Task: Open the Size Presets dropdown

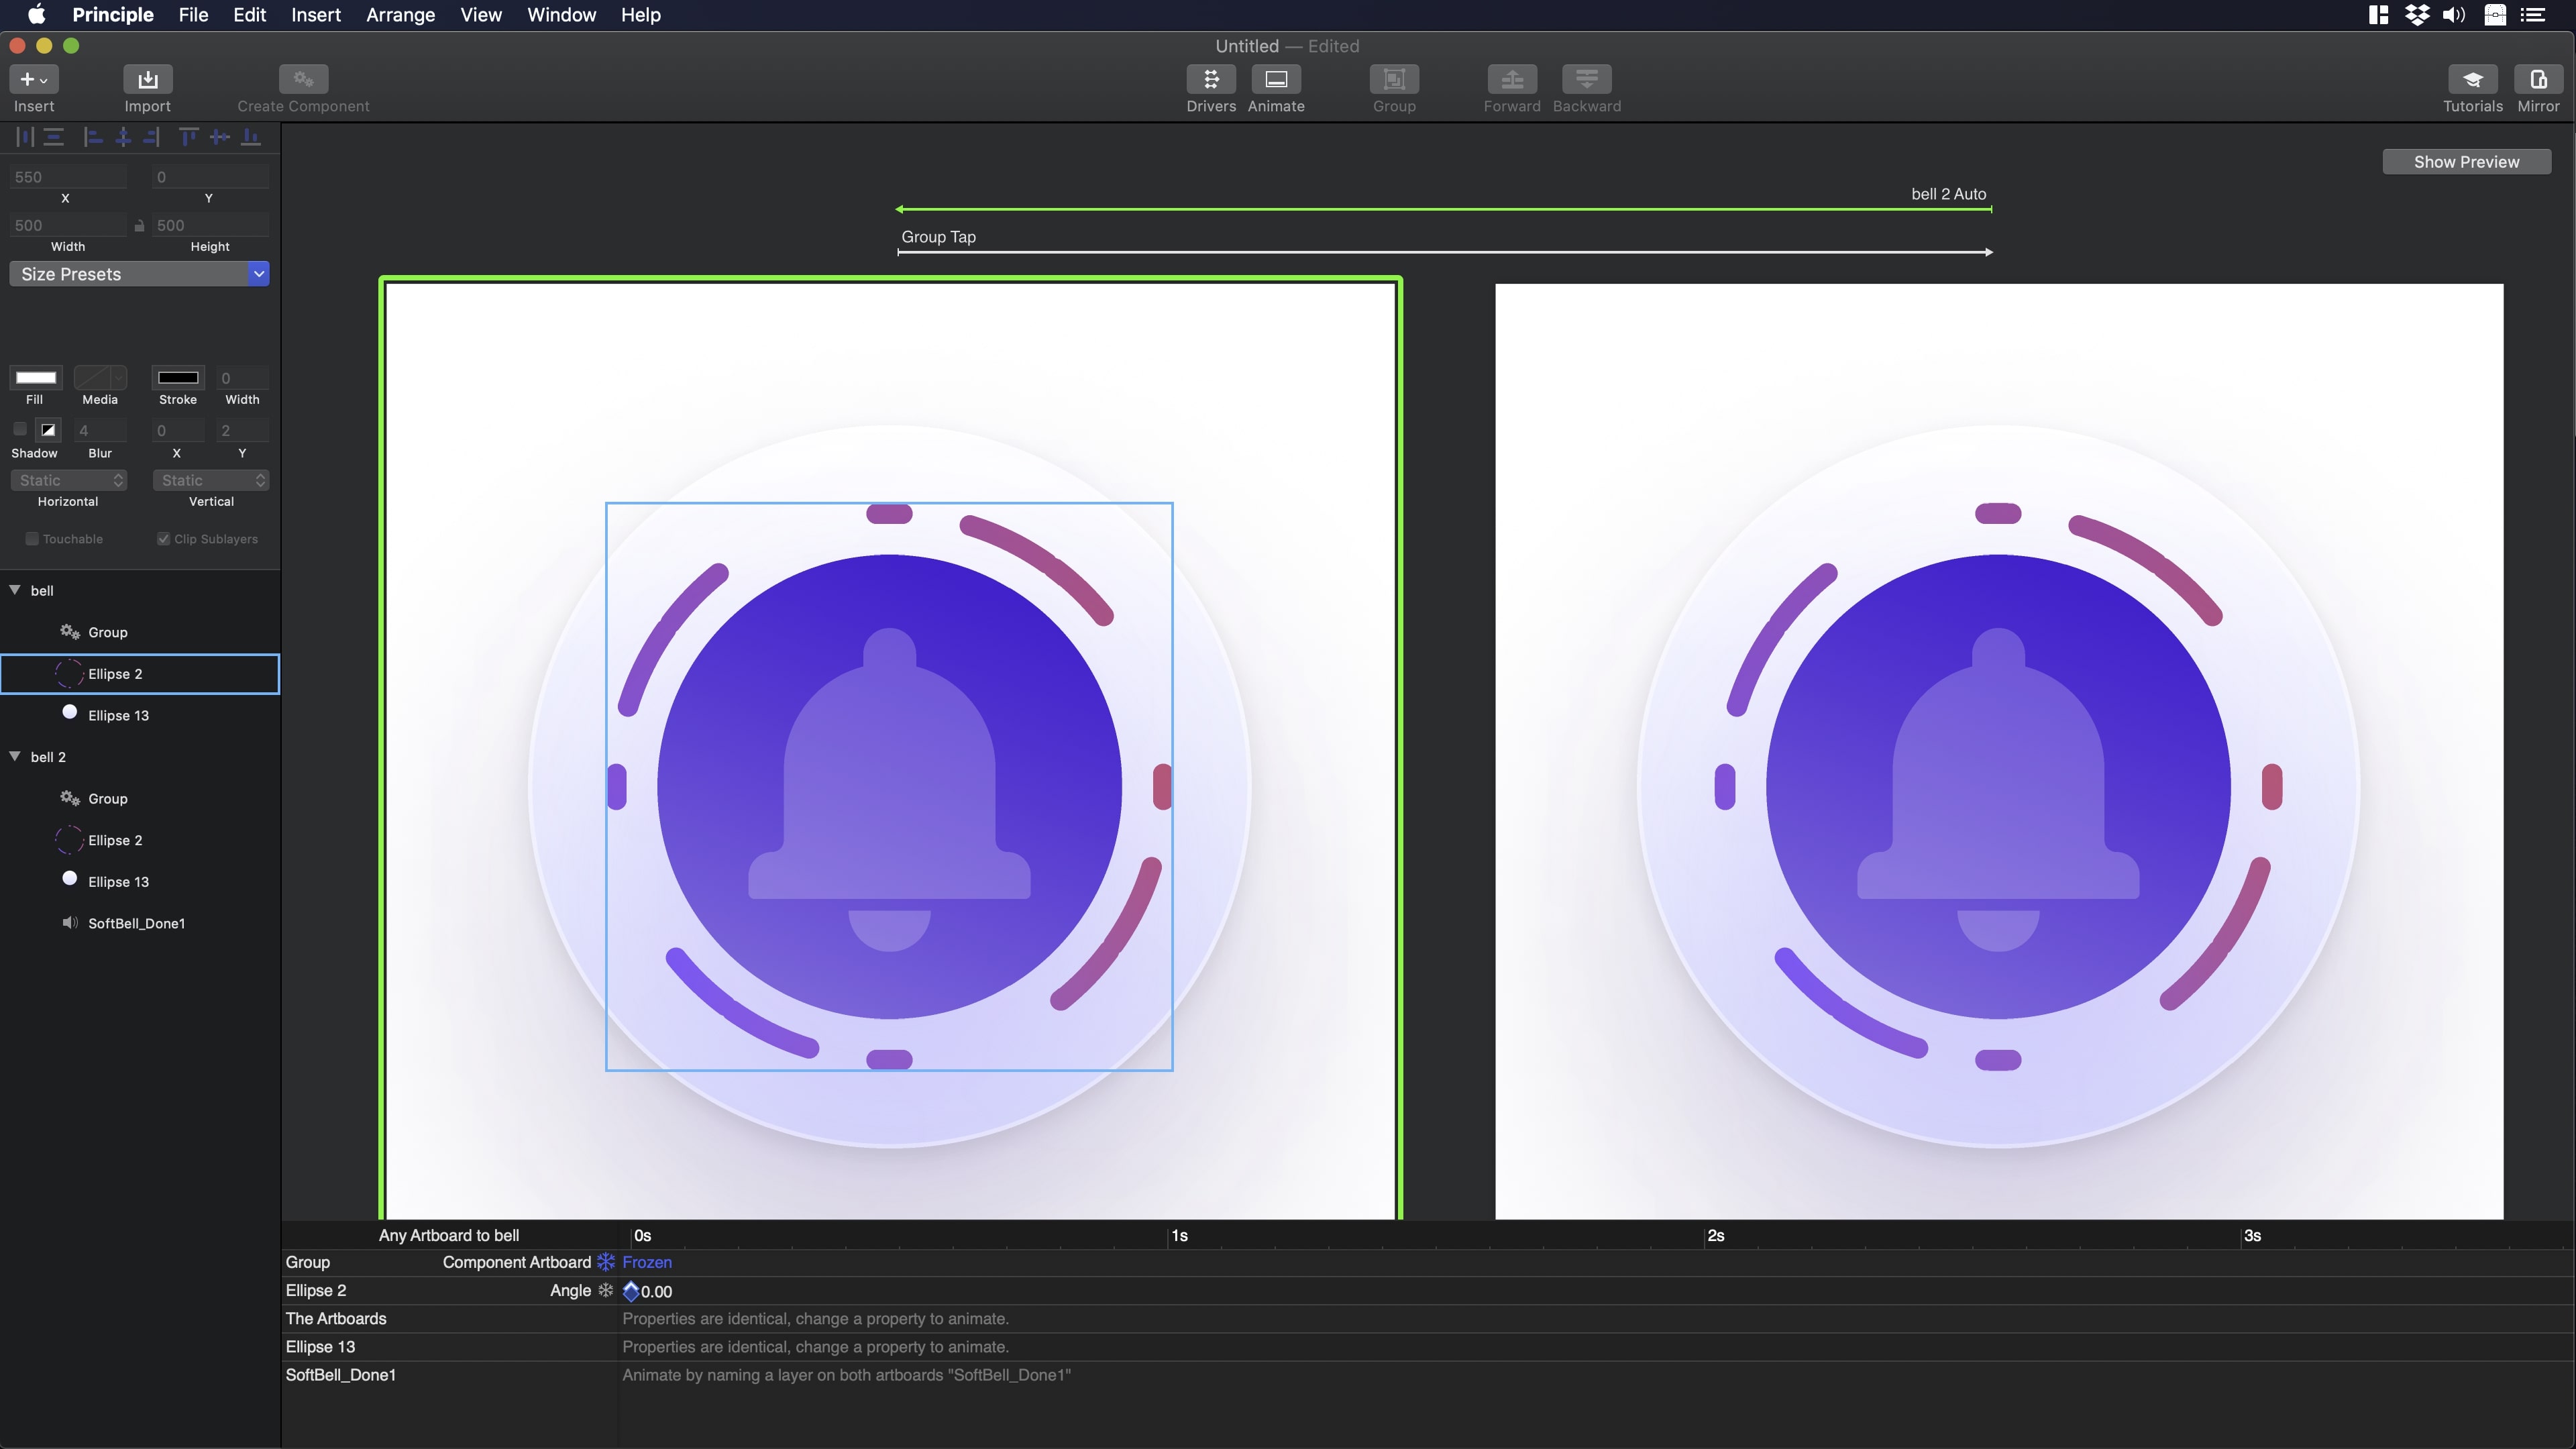Action: pyautogui.click(x=139, y=274)
